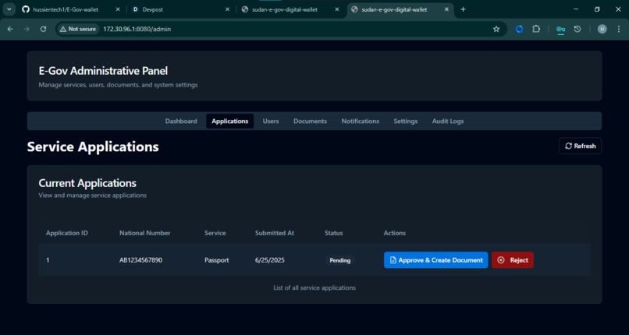Open the Notifications section

pos(361,121)
